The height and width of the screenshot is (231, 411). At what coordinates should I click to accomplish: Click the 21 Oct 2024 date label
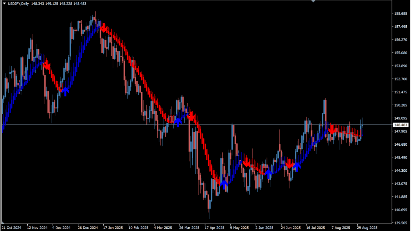12,228
